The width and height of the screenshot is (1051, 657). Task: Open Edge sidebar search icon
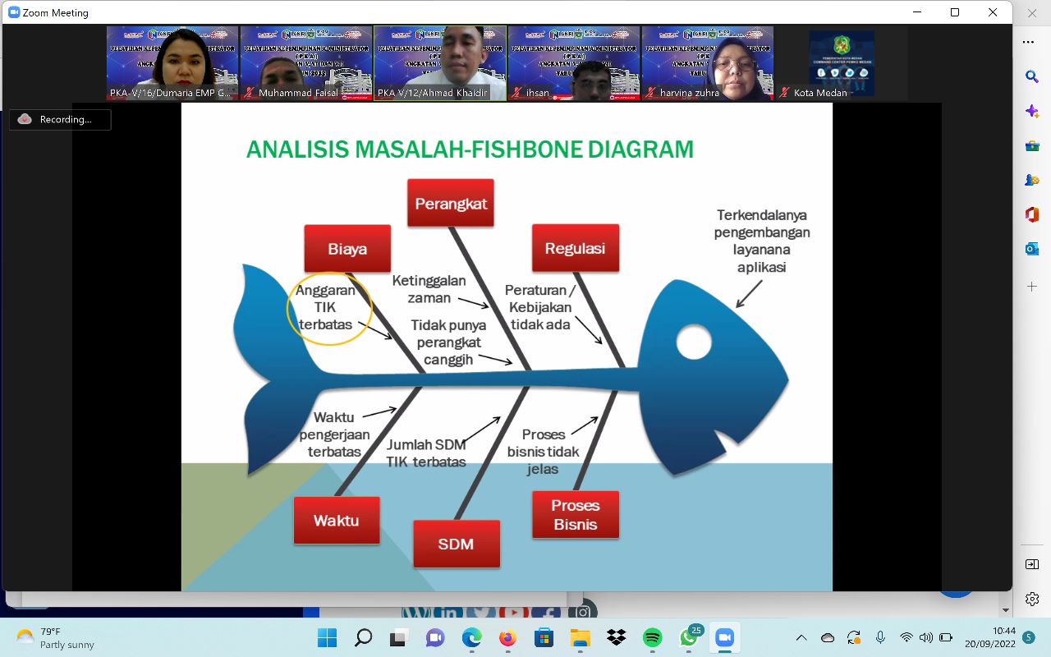click(1032, 76)
